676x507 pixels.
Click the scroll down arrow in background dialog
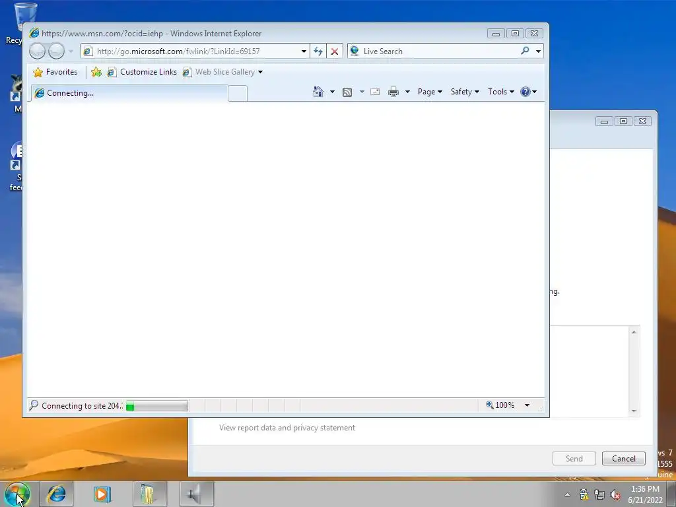[x=634, y=411]
